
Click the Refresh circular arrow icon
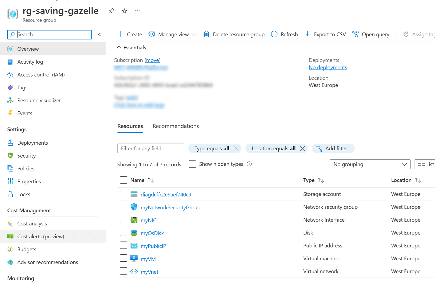[274, 34]
